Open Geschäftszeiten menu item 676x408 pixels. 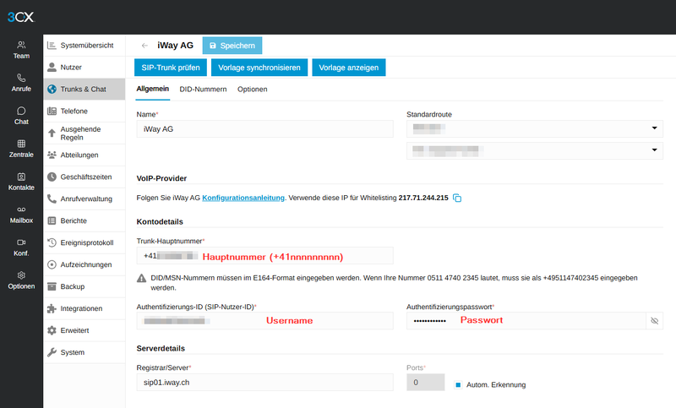(x=84, y=177)
